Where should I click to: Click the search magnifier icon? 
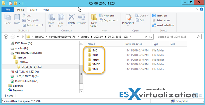[x=198, y=37]
